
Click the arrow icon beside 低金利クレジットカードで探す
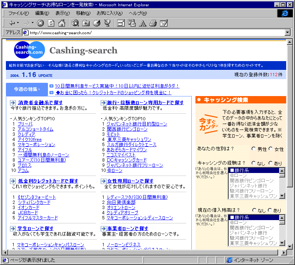(13, 181)
